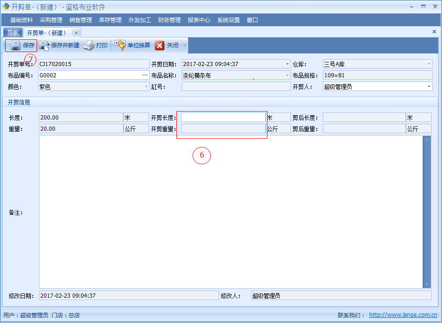
Task: Open the www.lange.com.cn link
Action: [403, 315]
